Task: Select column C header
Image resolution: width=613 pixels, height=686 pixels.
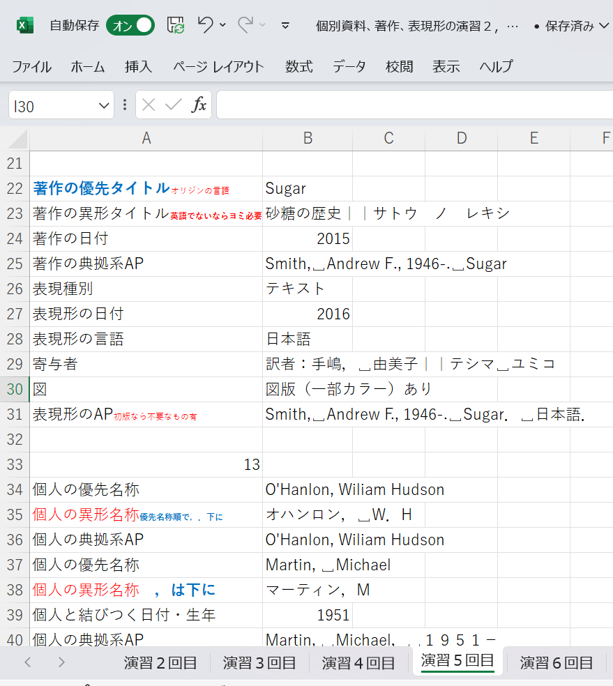Action: [388, 138]
